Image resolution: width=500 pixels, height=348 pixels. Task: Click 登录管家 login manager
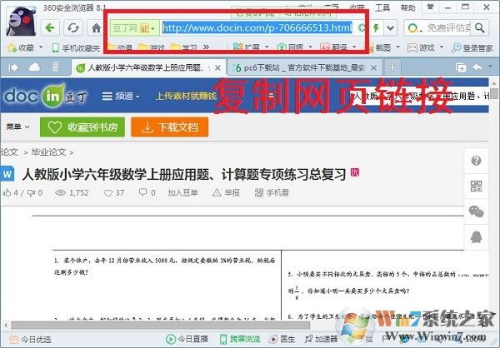click(472, 47)
